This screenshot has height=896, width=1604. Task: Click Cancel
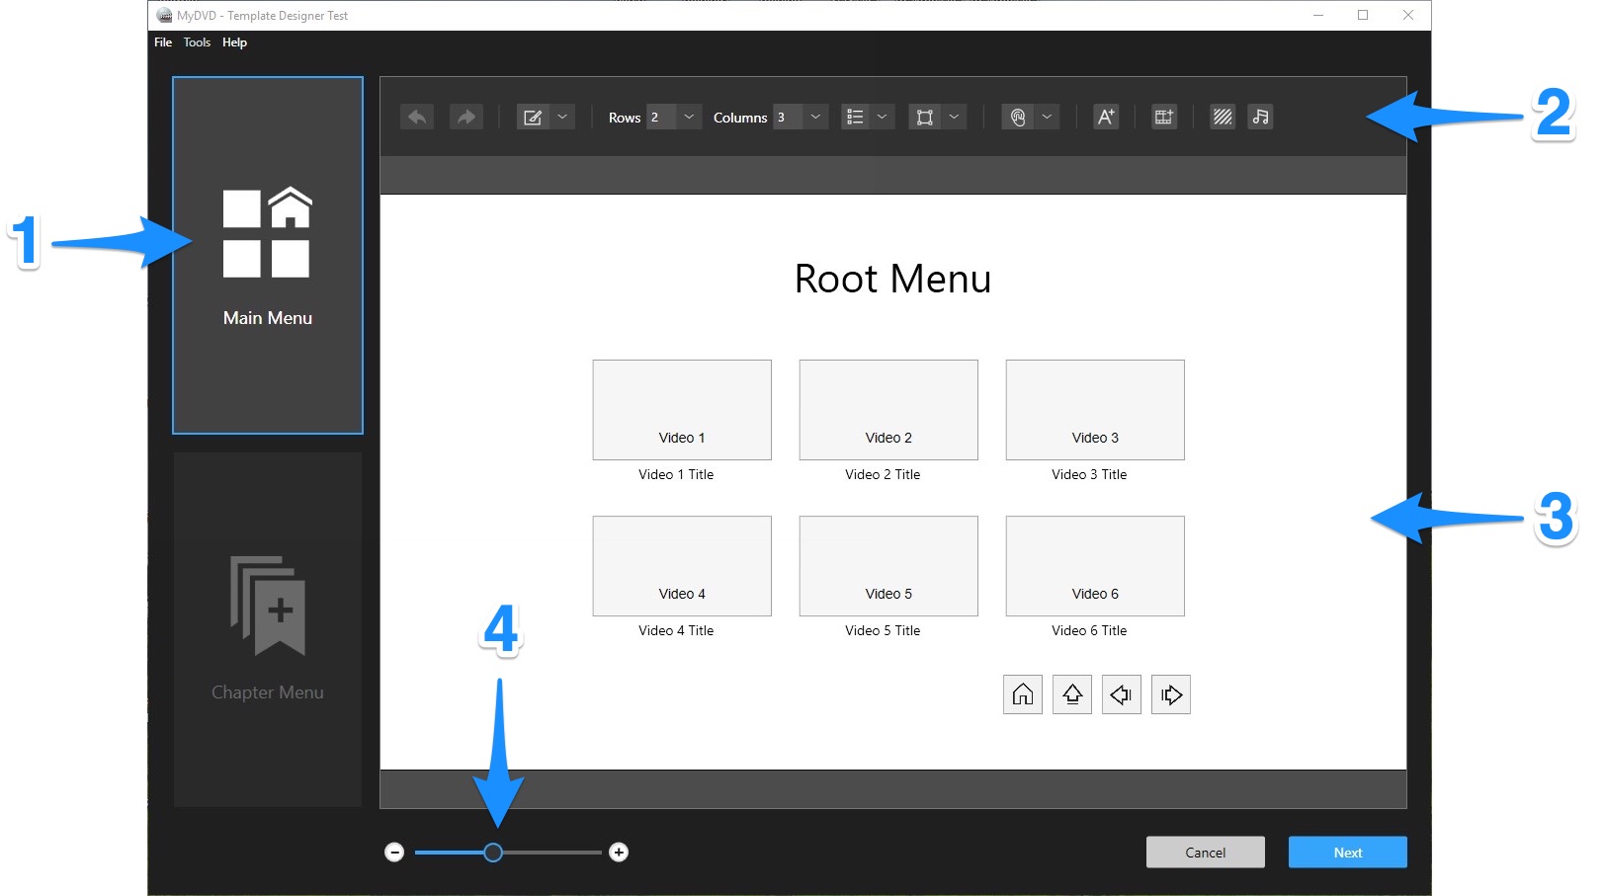tap(1206, 853)
